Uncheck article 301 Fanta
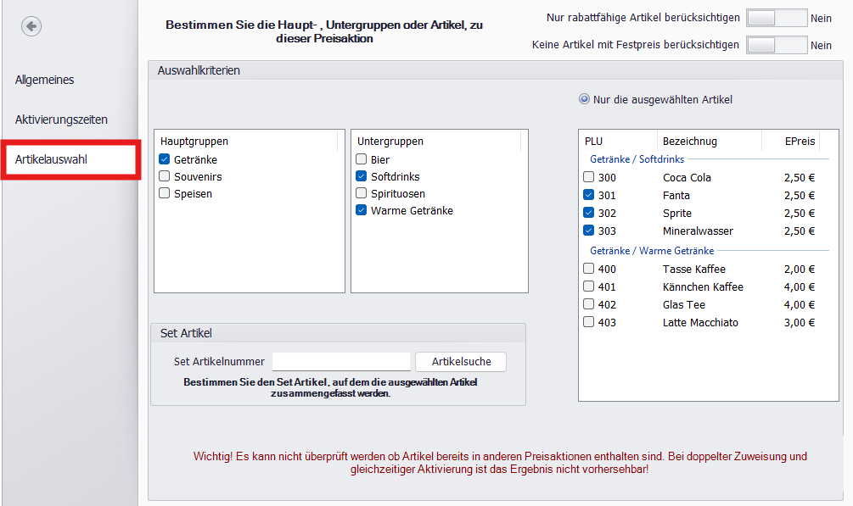853x506 pixels. pos(589,195)
